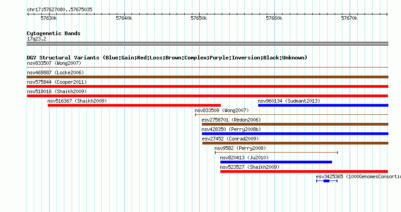Click esv27452 (Conrad2009) label
This screenshot has height=212, width=401.
pos(230,139)
